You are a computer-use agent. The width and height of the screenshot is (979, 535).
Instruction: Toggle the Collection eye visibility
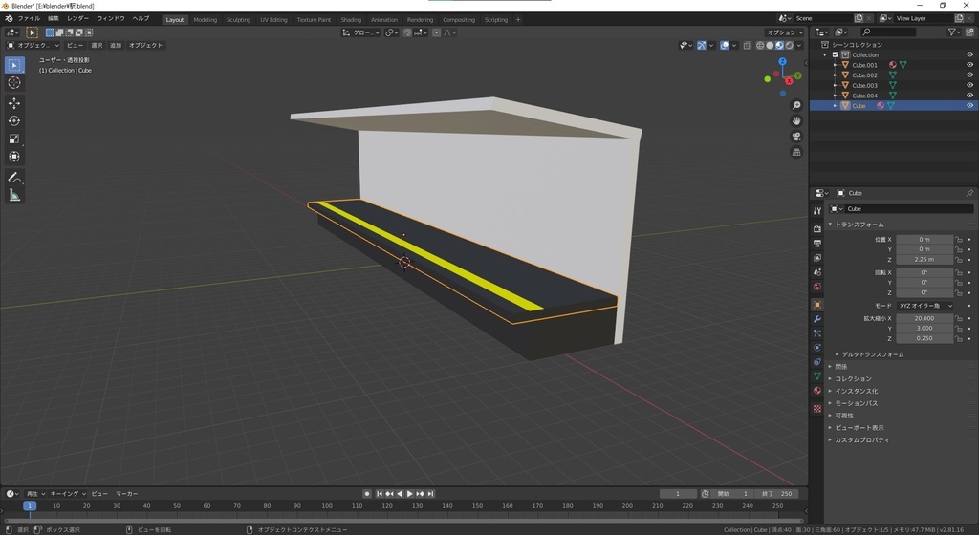click(x=969, y=54)
